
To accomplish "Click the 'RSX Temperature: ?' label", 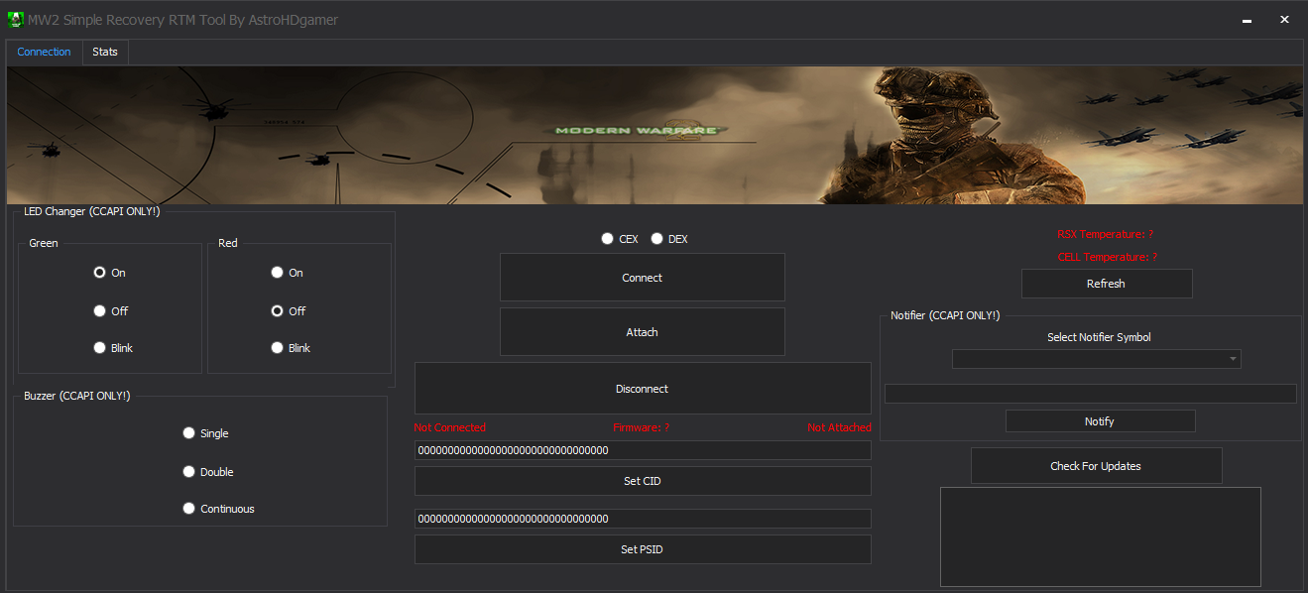I will (x=1106, y=234).
